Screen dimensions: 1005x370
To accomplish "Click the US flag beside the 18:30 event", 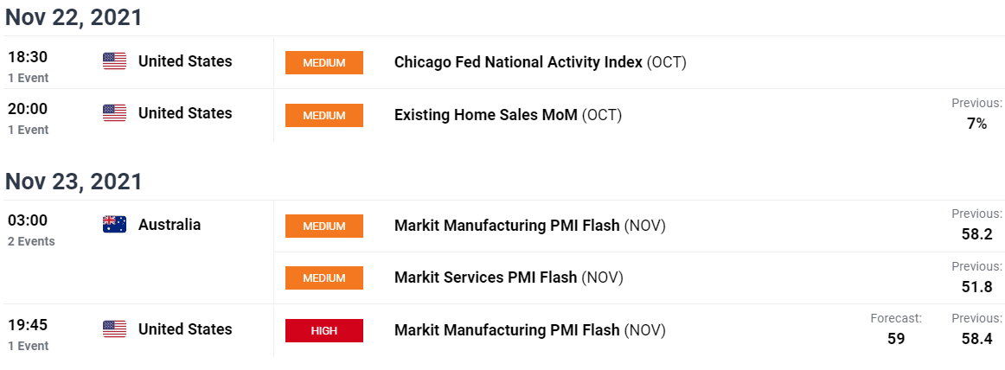I will click(114, 61).
